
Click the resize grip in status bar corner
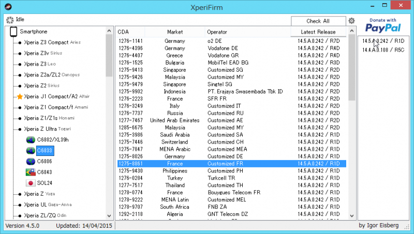[x=407, y=226]
